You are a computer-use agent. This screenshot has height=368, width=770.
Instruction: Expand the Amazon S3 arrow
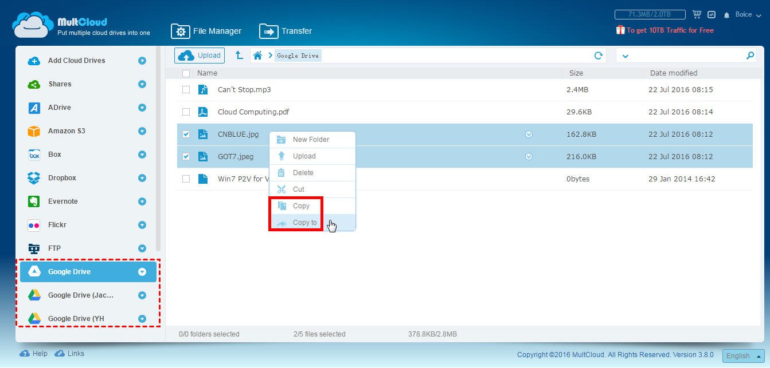(x=142, y=131)
